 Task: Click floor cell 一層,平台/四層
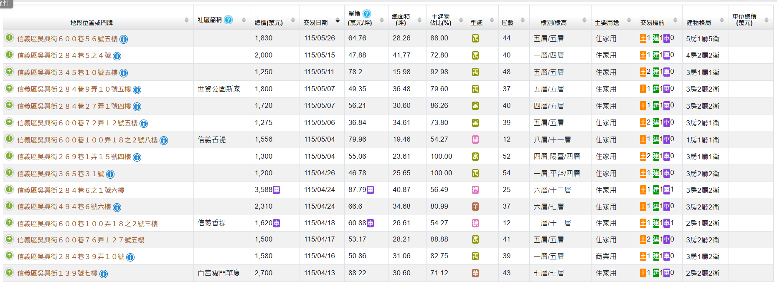(556, 173)
